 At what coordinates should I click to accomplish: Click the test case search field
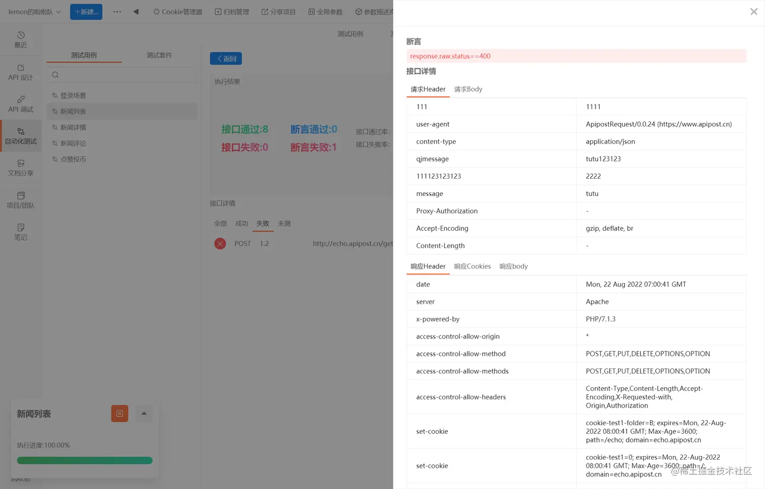pyautogui.click(x=122, y=75)
